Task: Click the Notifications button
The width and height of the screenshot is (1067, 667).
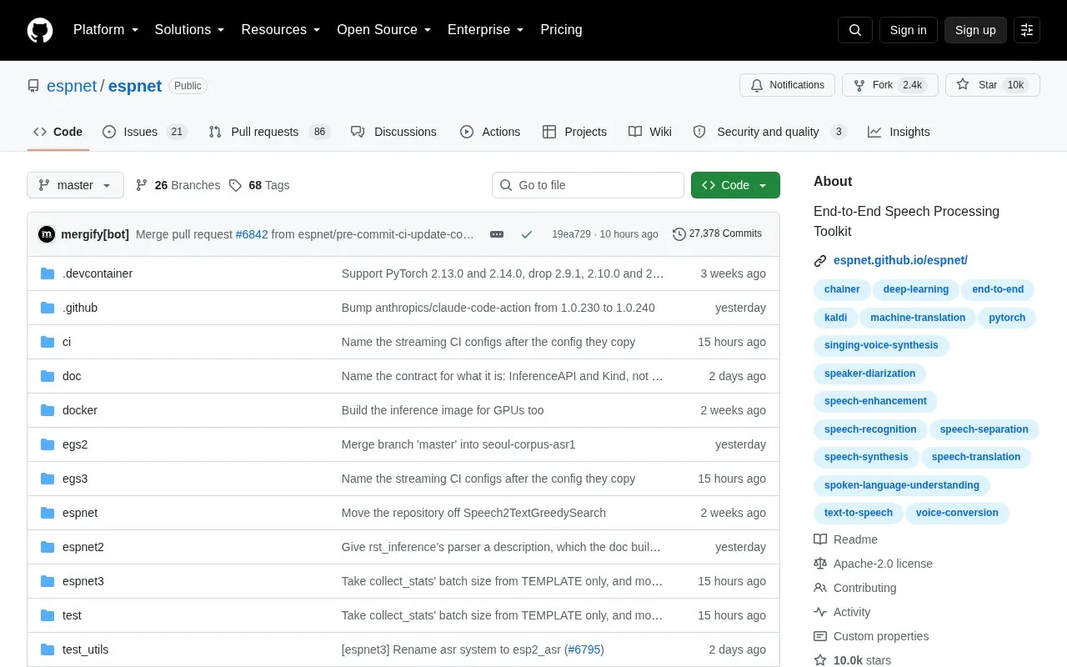Action: tap(787, 85)
